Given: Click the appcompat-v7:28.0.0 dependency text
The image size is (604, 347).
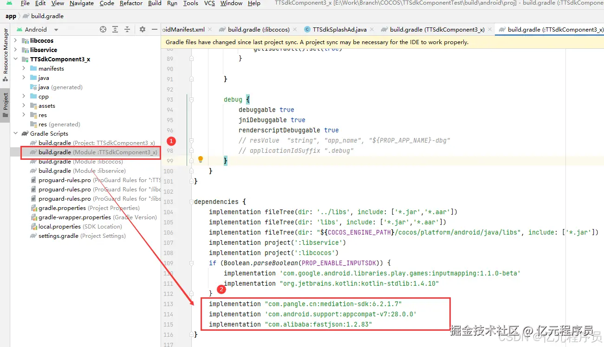Looking at the screenshot, I should 341,314.
